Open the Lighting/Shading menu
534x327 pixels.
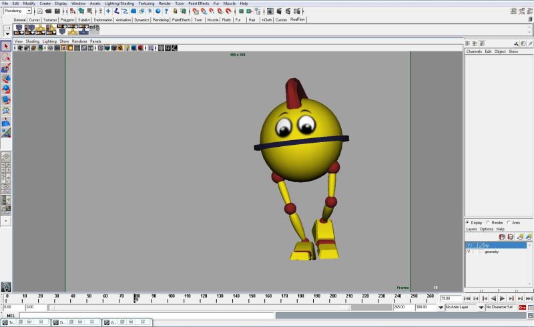119,3
